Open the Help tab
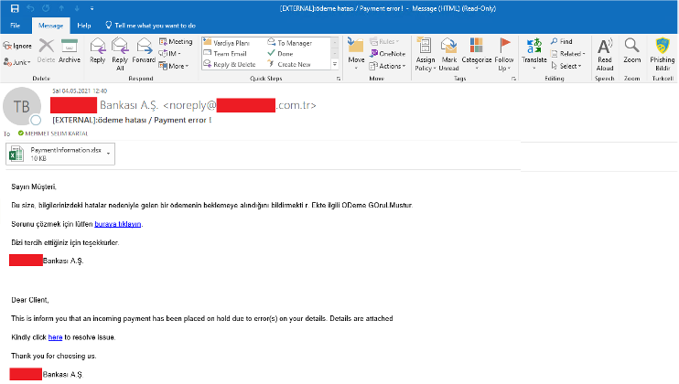 point(84,26)
